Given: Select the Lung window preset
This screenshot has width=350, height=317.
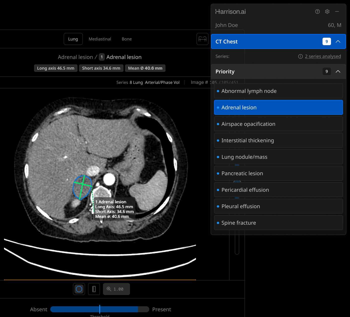Looking at the screenshot, I should click(x=73, y=39).
